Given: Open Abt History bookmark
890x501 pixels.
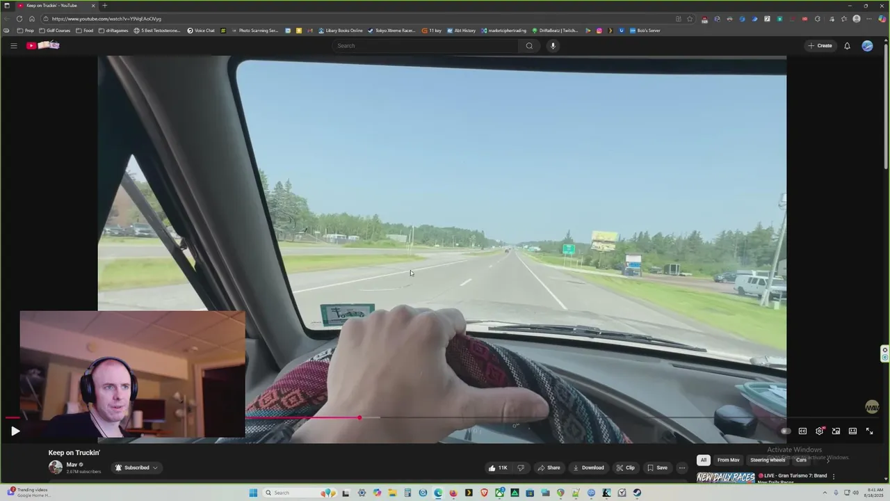Looking at the screenshot, I should [x=462, y=31].
